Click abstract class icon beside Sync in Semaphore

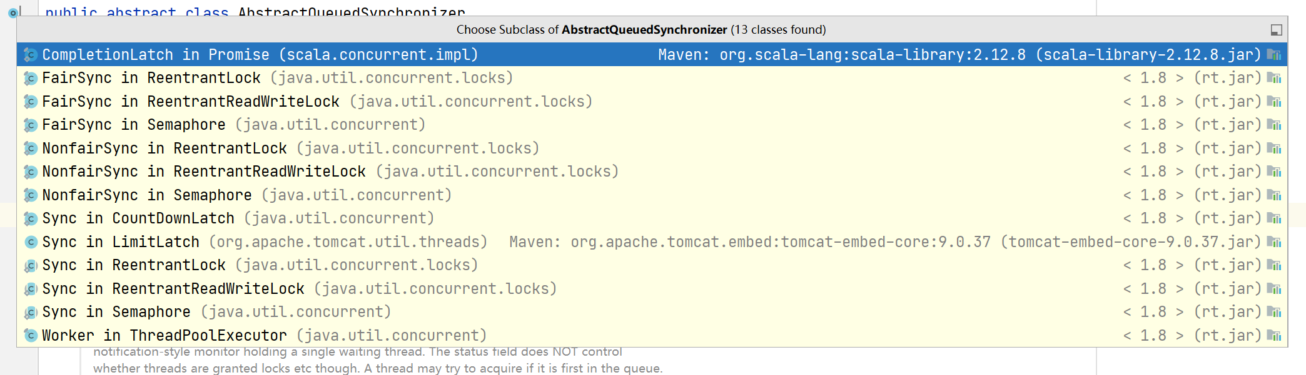[x=31, y=312]
